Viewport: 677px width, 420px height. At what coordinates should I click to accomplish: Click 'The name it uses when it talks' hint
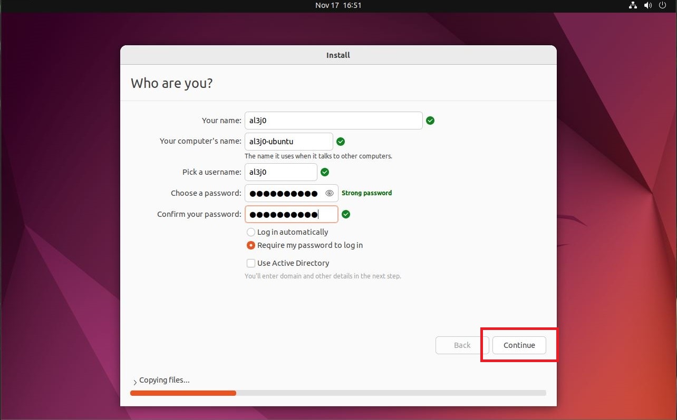click(x=318, y=156)
